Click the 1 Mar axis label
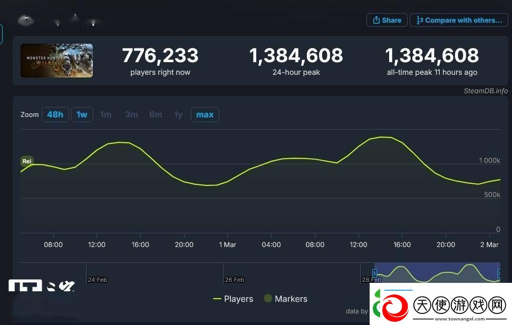 [x=227, y=244]
